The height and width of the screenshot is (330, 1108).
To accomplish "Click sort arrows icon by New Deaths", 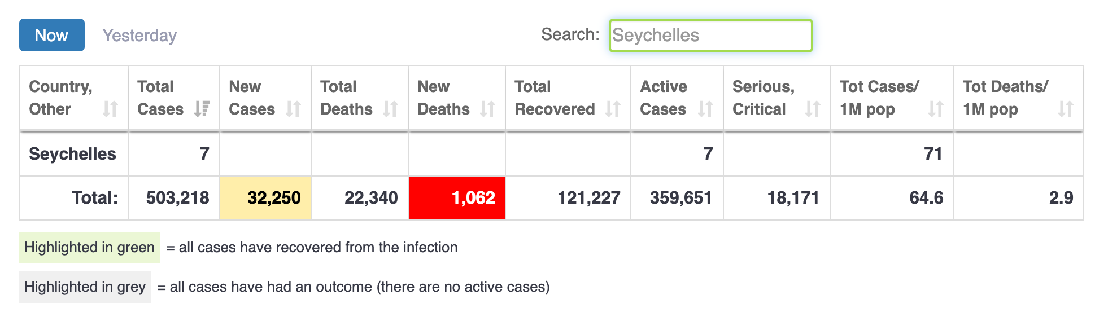I will (487, 109).
